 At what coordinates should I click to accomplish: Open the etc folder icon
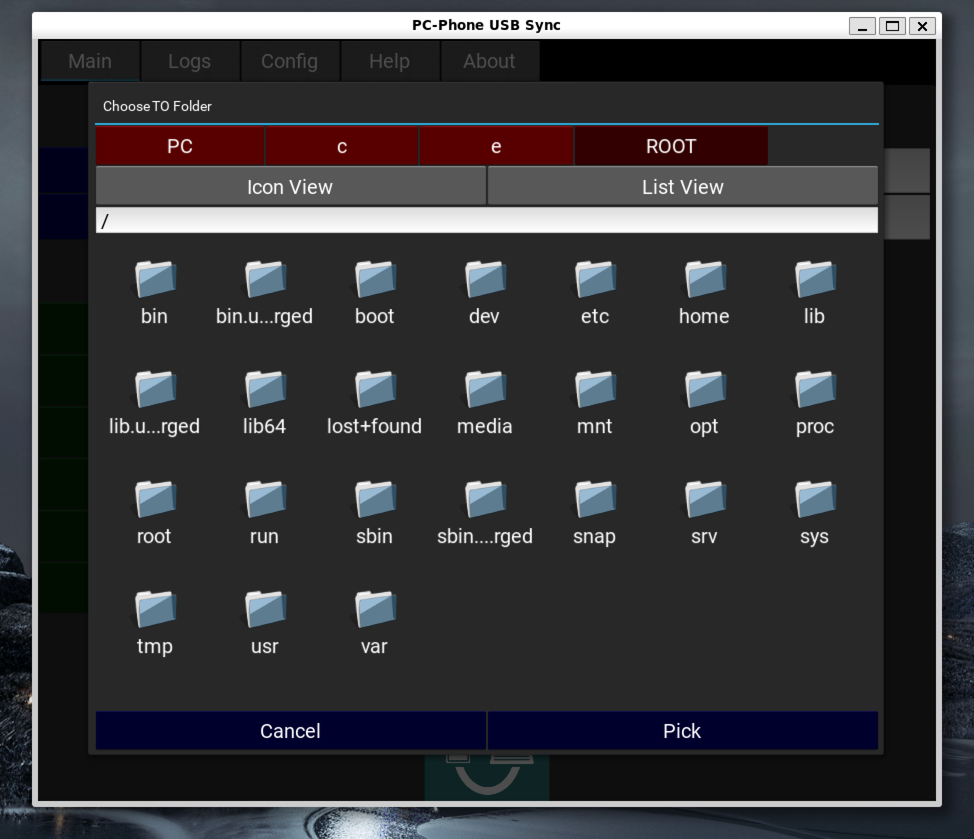(x=594, y=279)
